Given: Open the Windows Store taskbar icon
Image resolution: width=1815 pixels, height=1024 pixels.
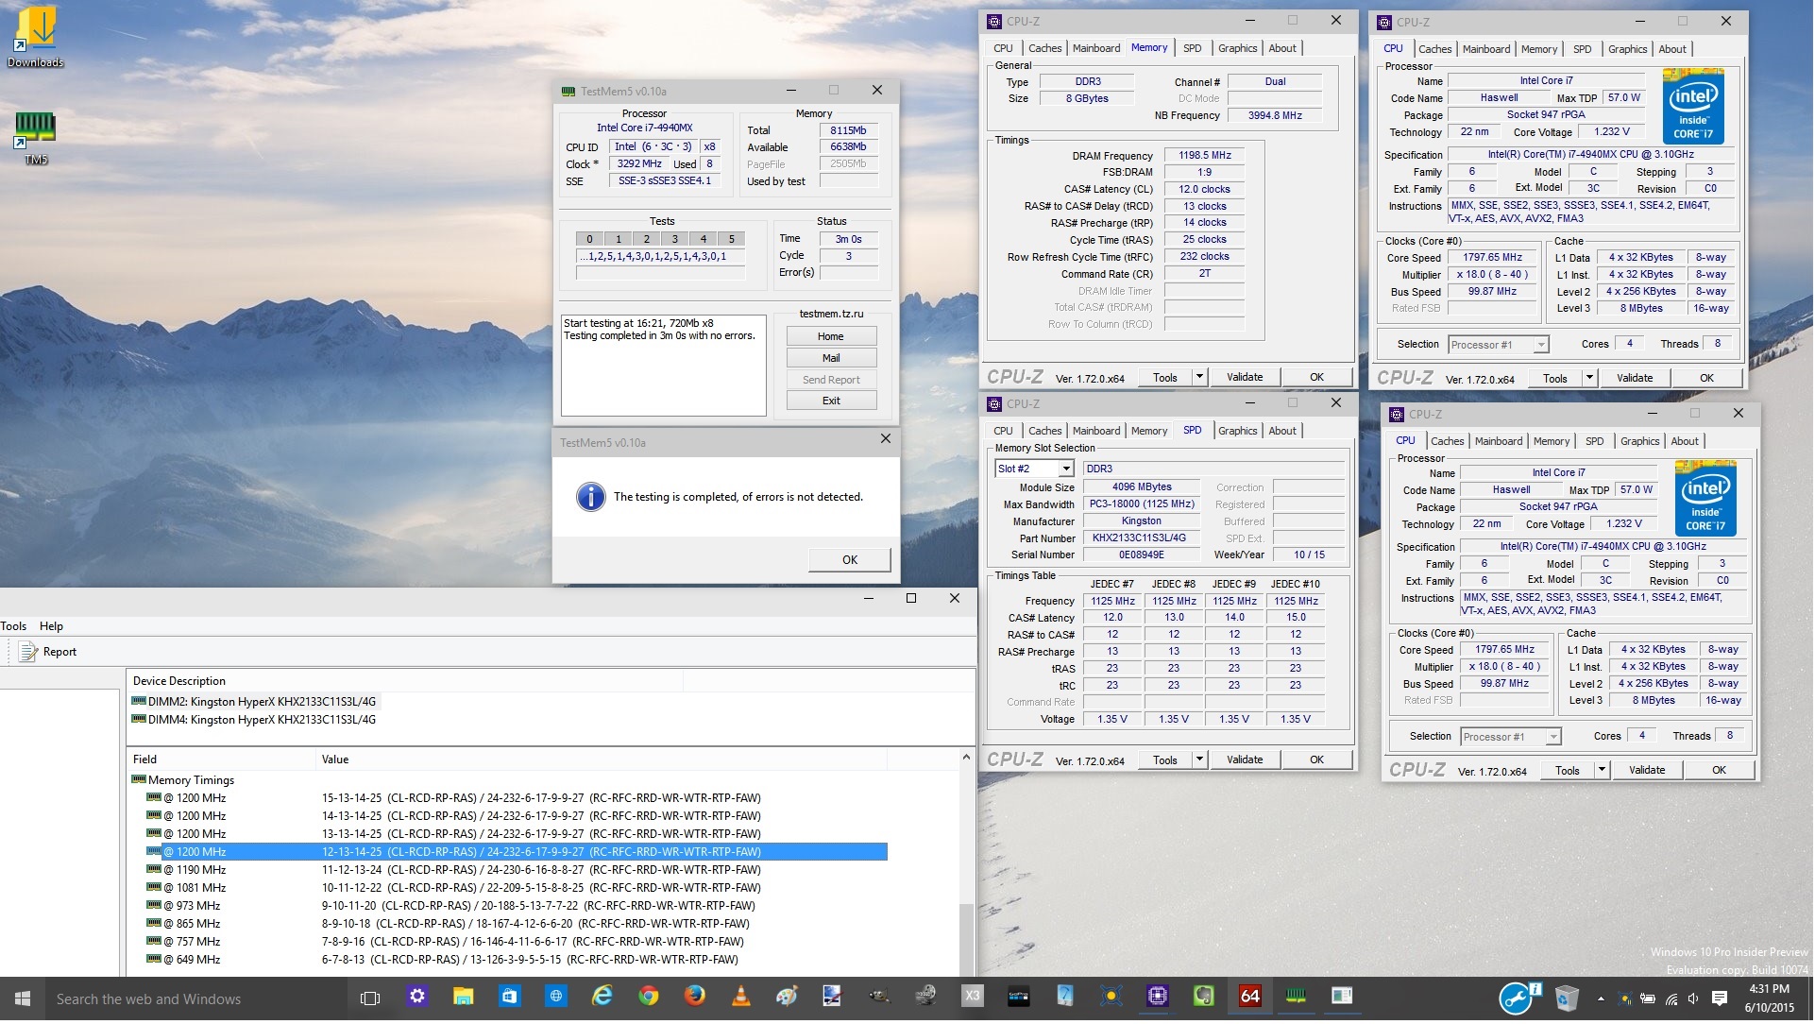Looking at the screenshot, I should click(510, 998).
